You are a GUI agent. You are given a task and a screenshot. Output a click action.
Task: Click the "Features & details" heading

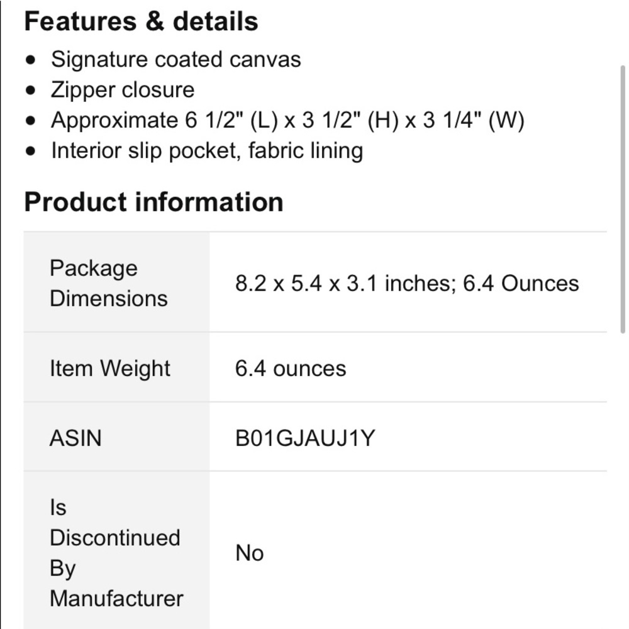pos(141,21)
